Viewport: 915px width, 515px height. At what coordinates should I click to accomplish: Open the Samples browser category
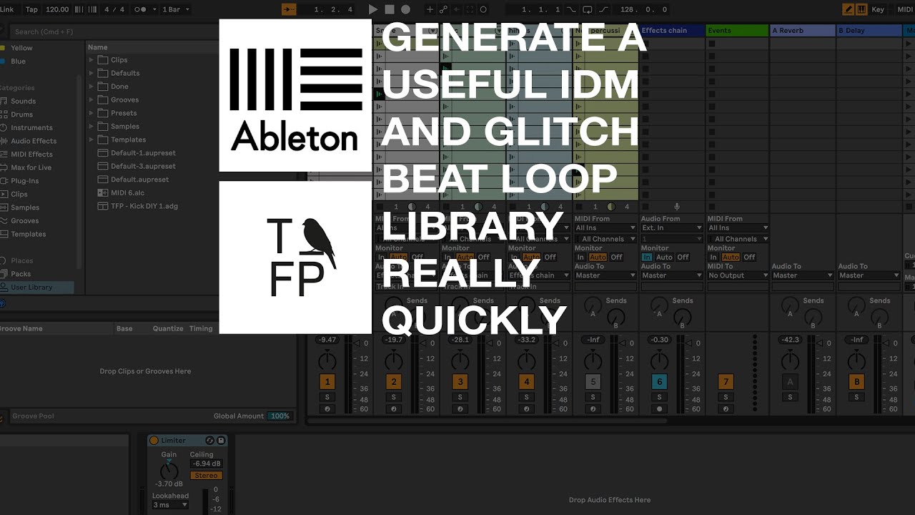(x=25, y=207)
